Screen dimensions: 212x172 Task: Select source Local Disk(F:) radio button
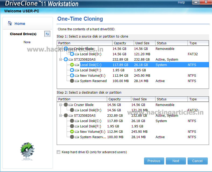coord(72,70)
